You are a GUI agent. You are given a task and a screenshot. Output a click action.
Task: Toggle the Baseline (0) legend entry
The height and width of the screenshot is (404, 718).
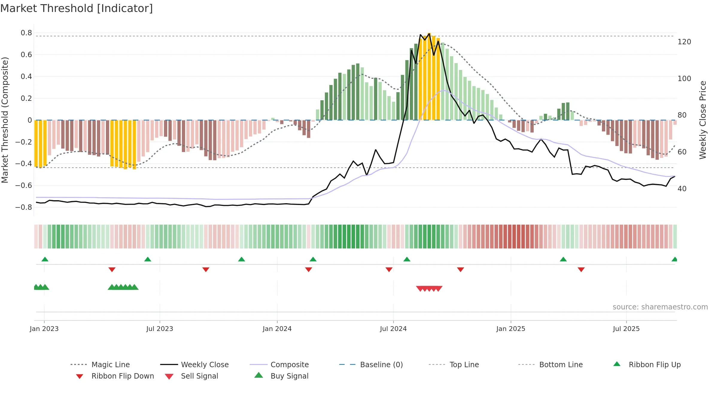click(x=371, y=364)
